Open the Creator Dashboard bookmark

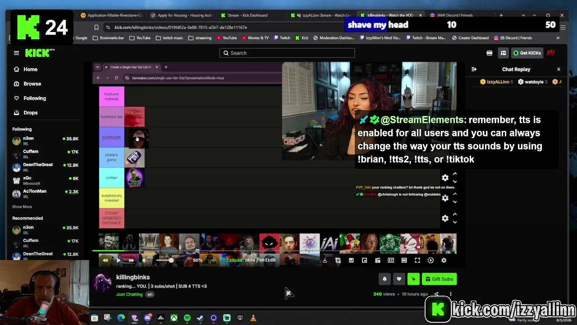(x=470, y=38)
